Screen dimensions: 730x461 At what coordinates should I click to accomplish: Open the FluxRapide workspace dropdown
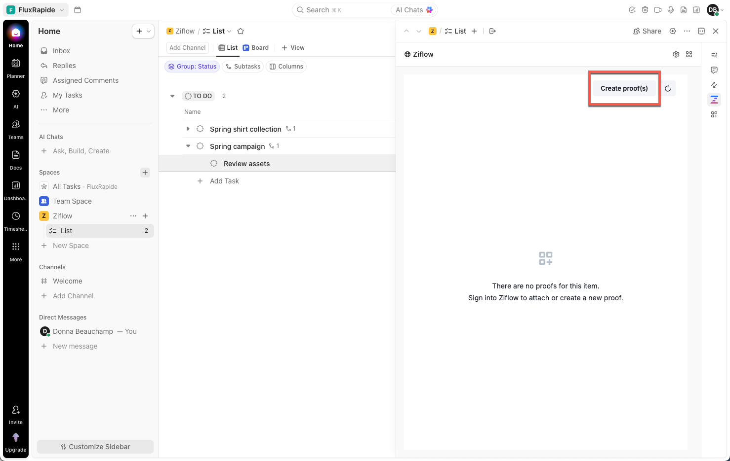click(36, 10)
